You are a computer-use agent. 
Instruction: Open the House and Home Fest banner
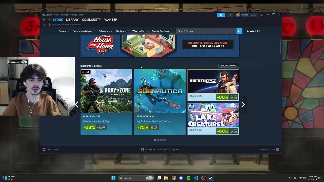tap(160, 46)
